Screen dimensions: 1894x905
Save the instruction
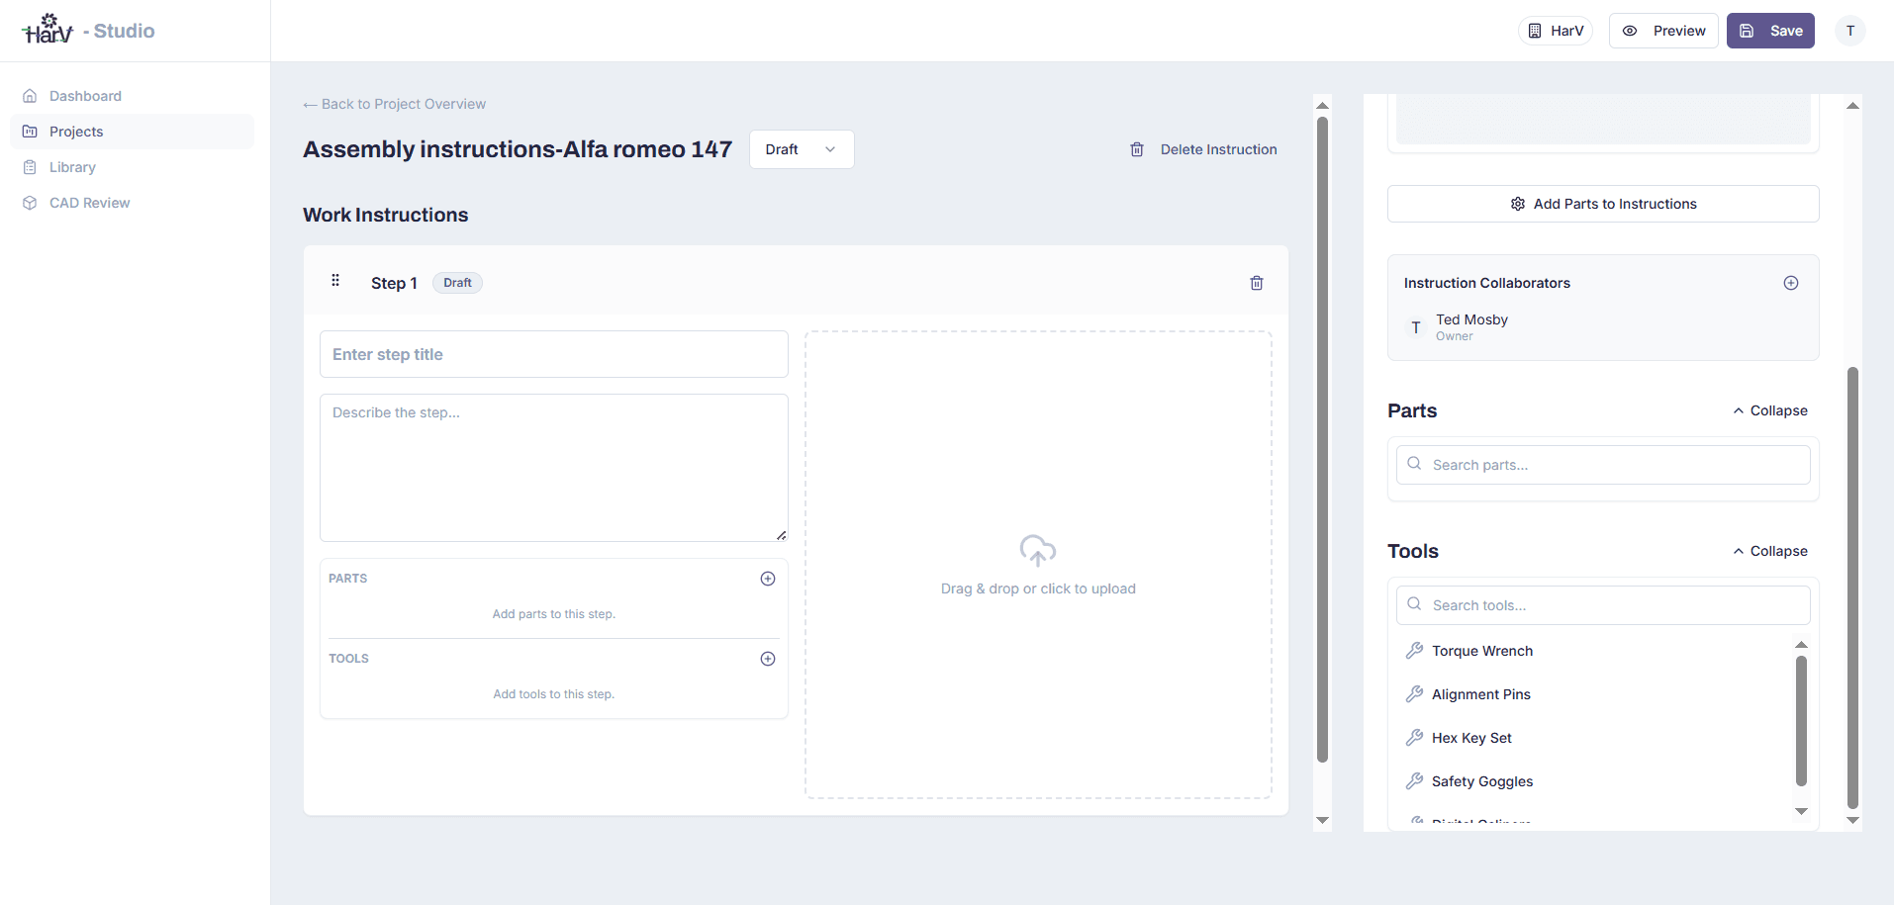tap(1770, 31)
